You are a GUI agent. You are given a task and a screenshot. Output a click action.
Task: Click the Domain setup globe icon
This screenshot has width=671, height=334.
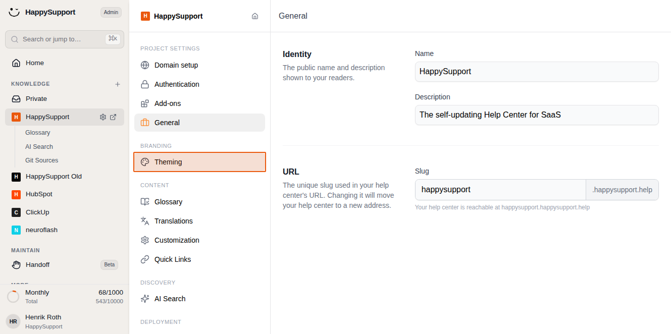(x=145, y=65)
